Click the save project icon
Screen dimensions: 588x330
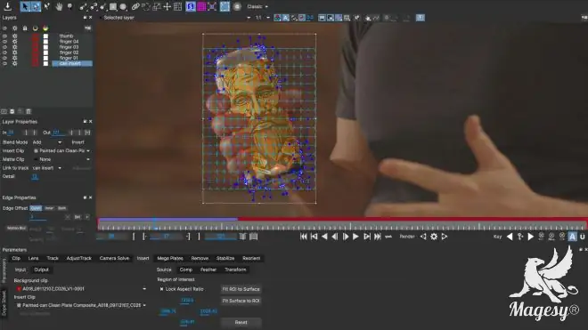7,6
